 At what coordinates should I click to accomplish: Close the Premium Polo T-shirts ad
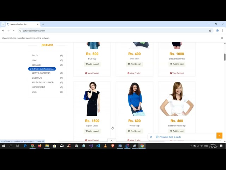(x=151, y=137)
